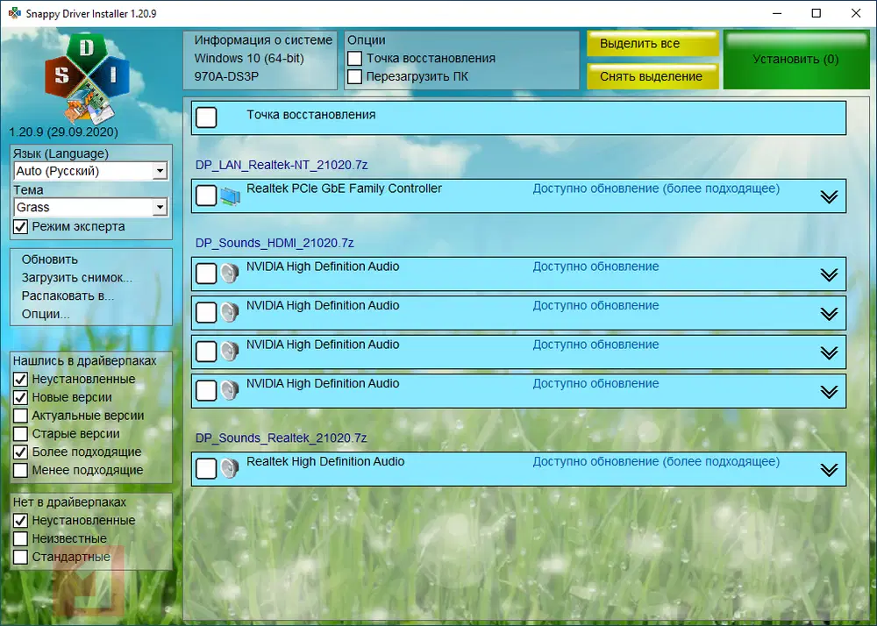
Task: Enable Точка восстановления in the Опции panel
Action: click(x=354, y=58)
